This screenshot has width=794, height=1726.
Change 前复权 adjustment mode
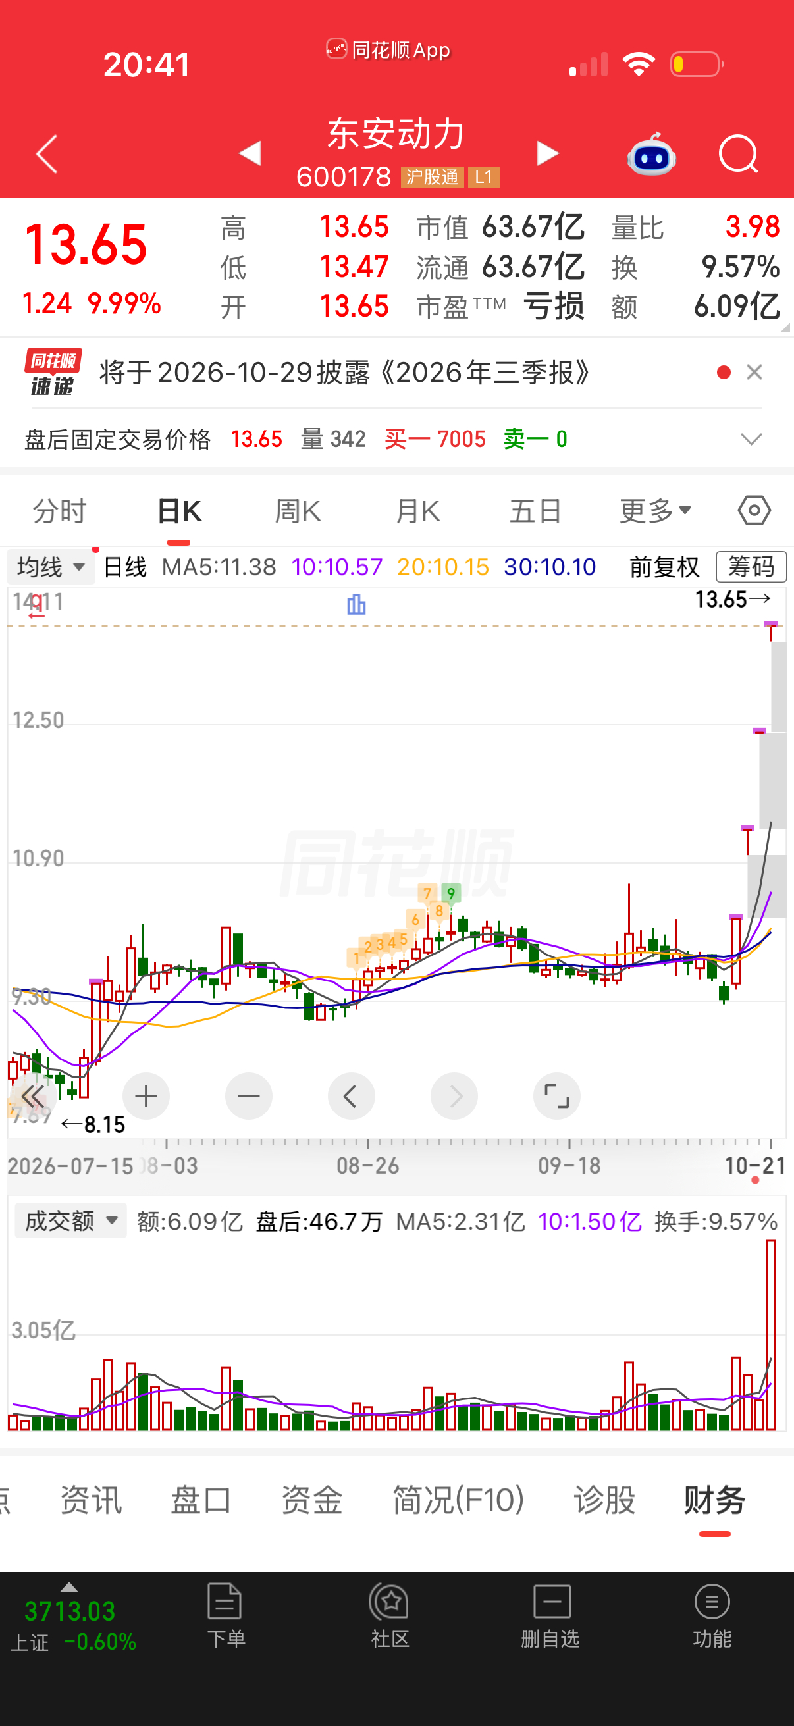[x=664, y=567]
